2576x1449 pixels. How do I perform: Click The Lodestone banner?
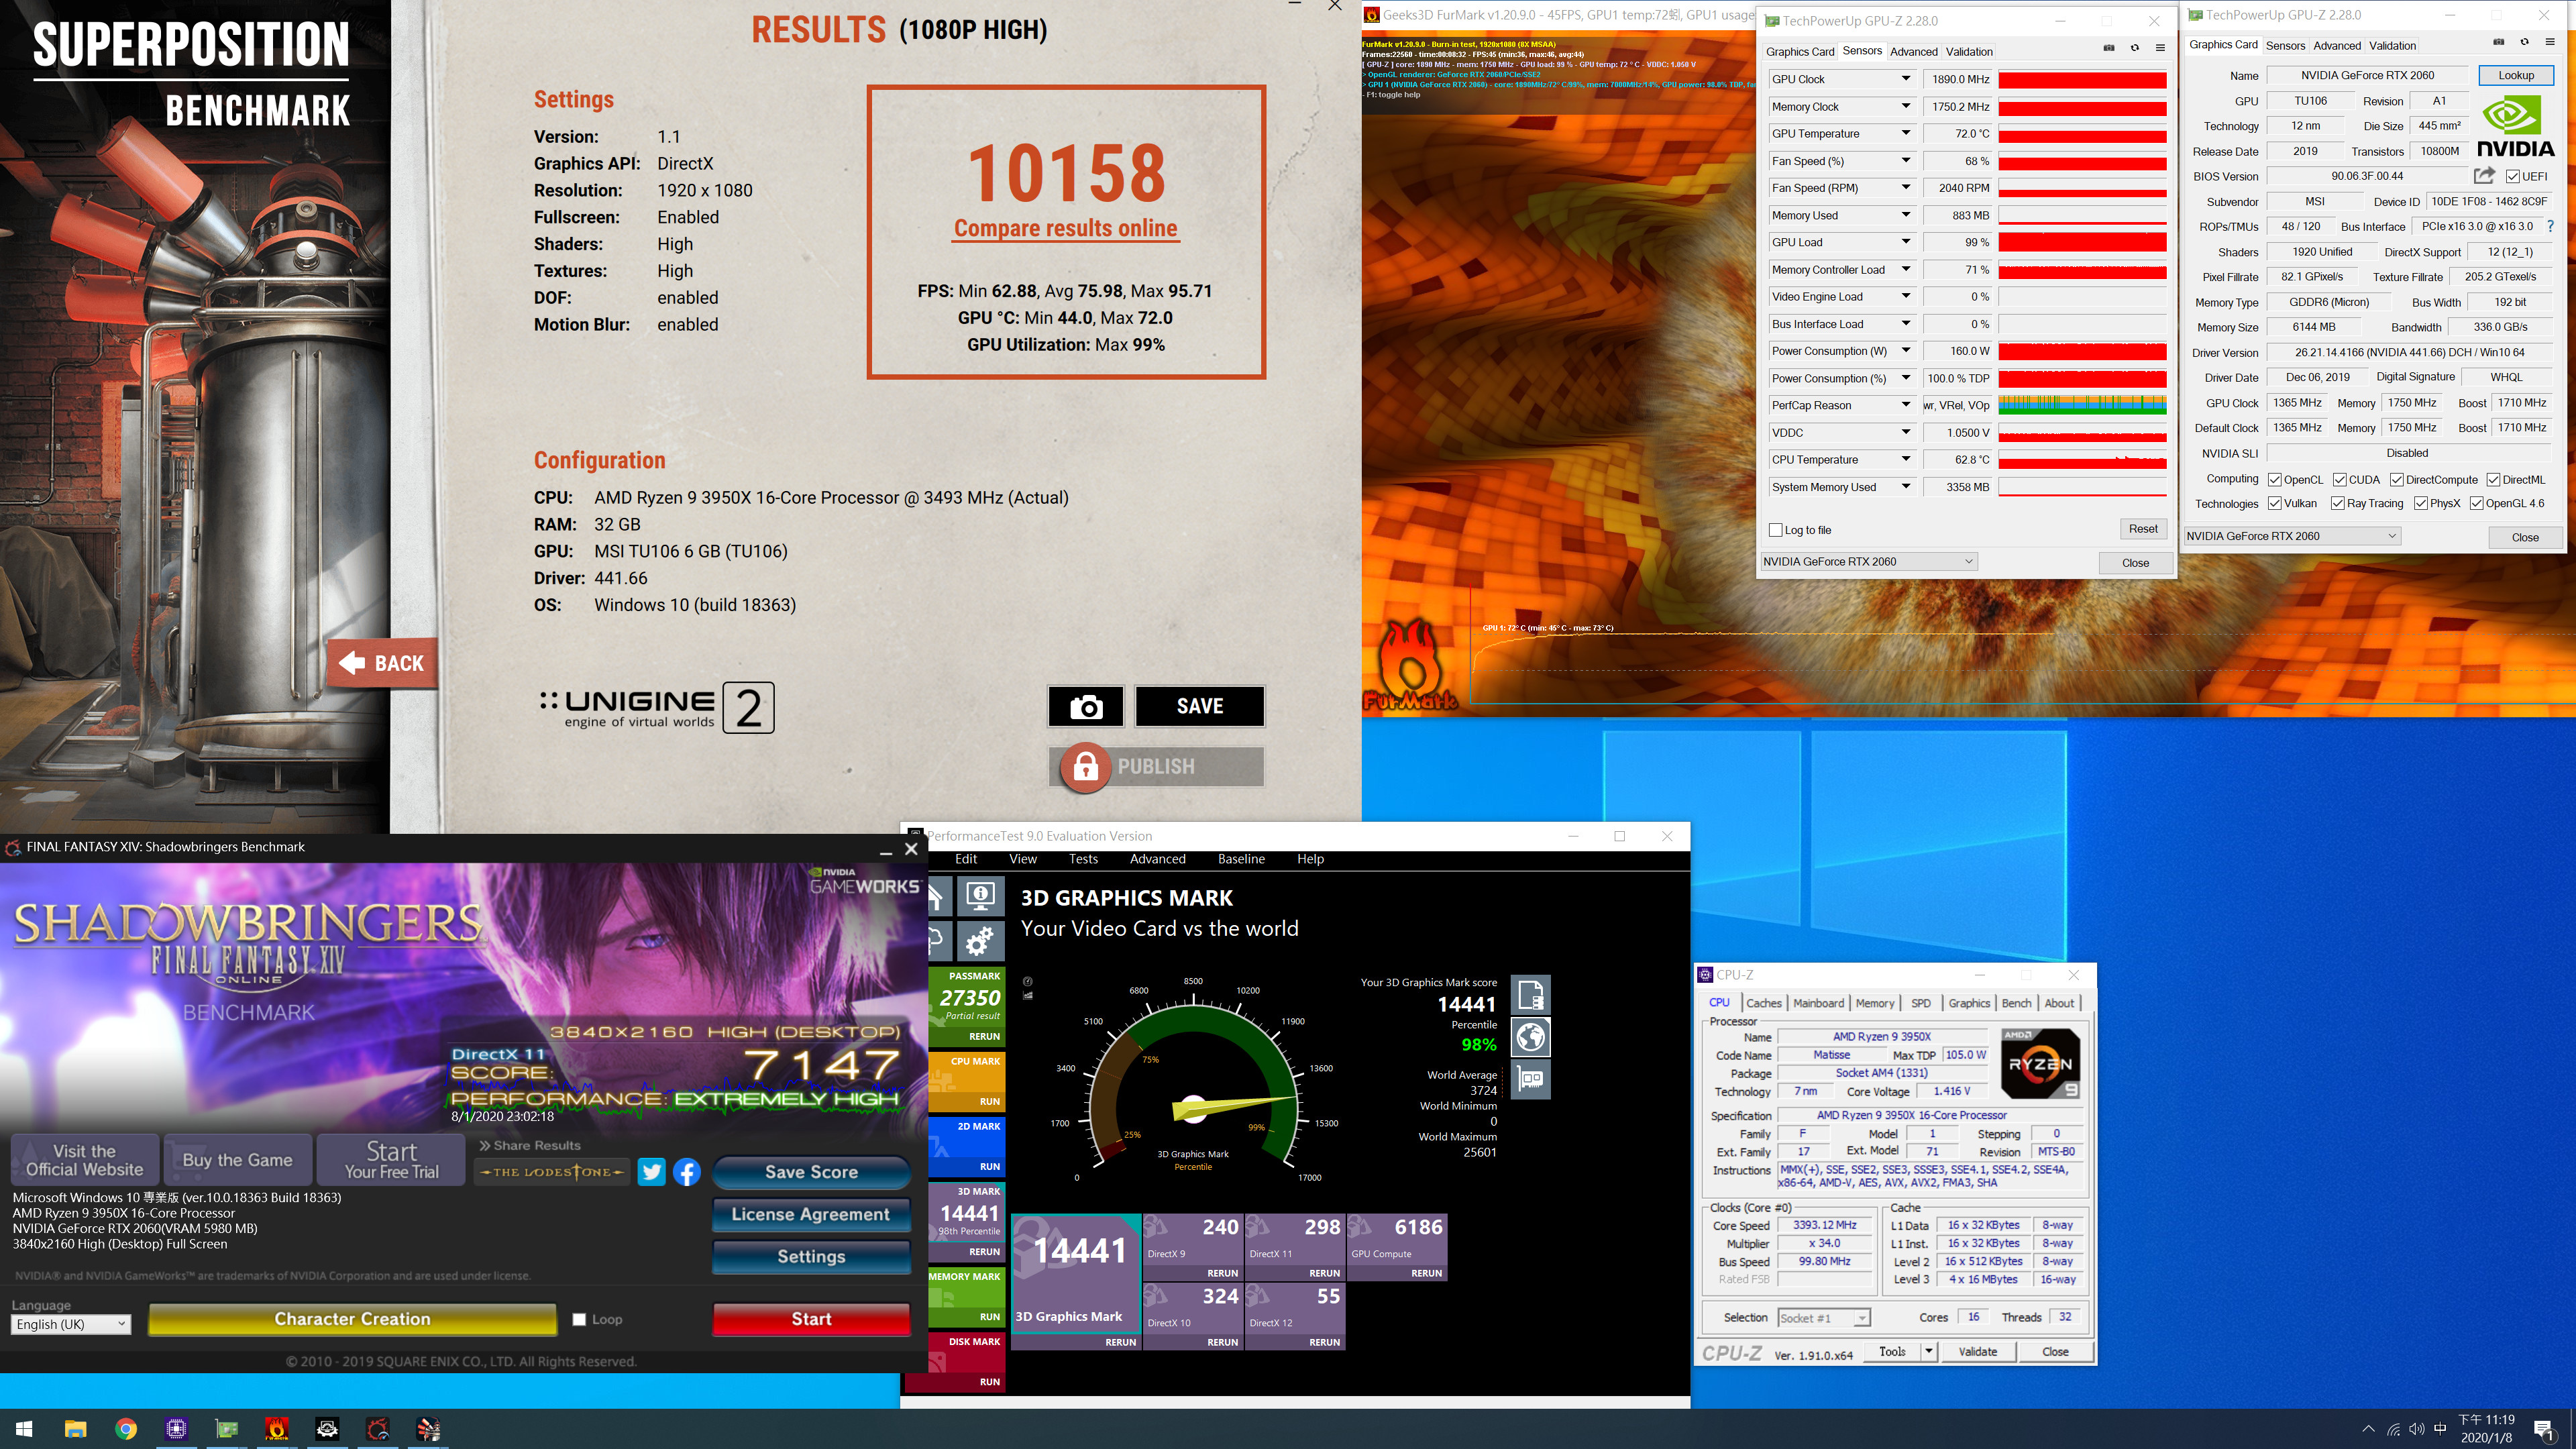(x=552, y=1172)
